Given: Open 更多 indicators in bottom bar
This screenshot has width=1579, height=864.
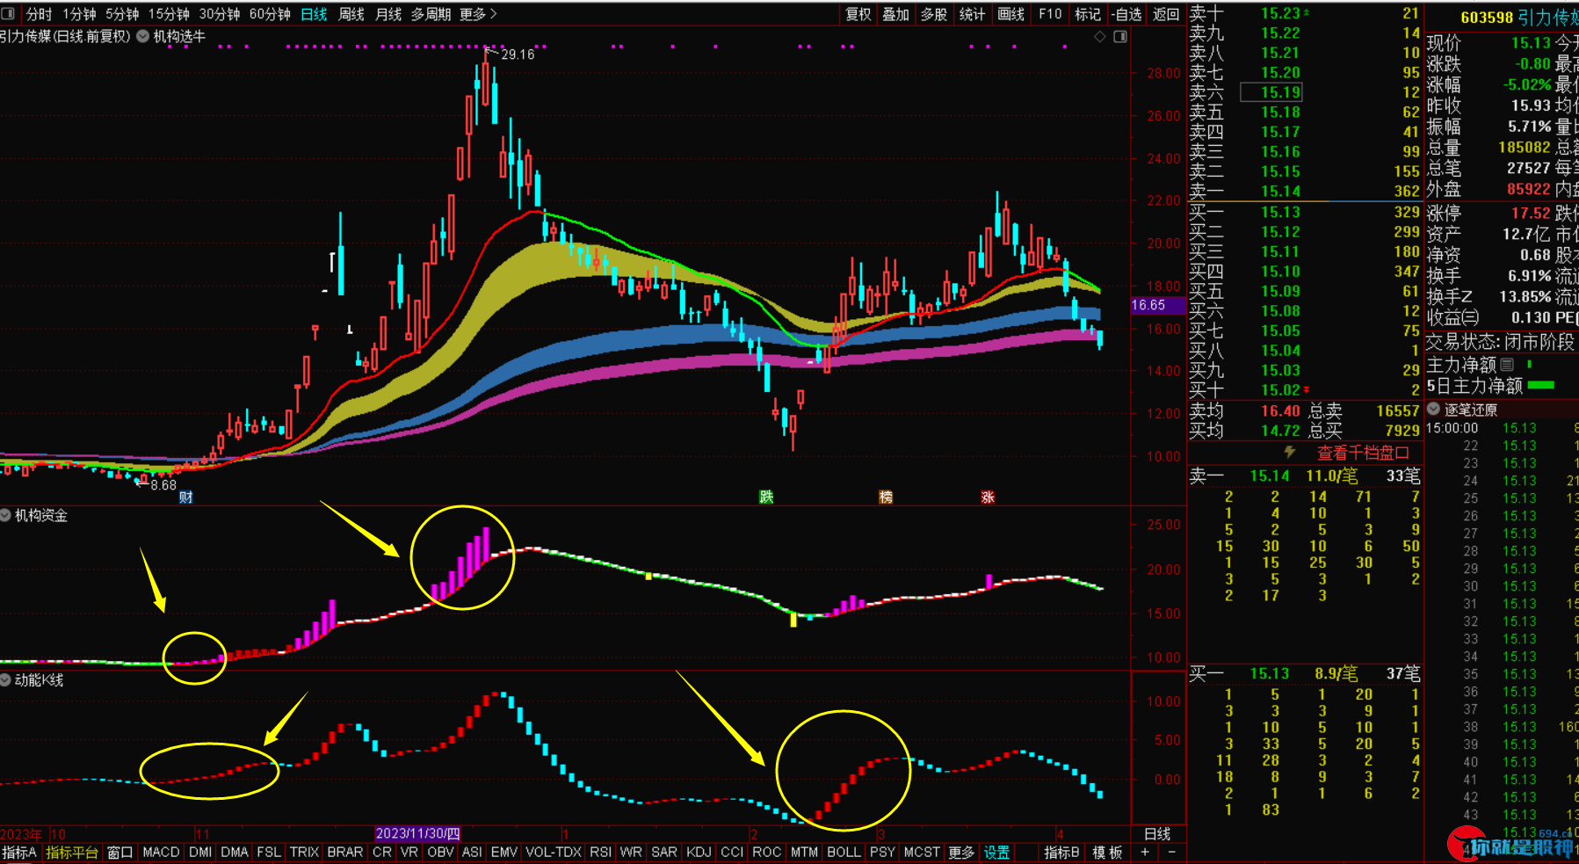Looking at the screenshot, I should 961,852.
